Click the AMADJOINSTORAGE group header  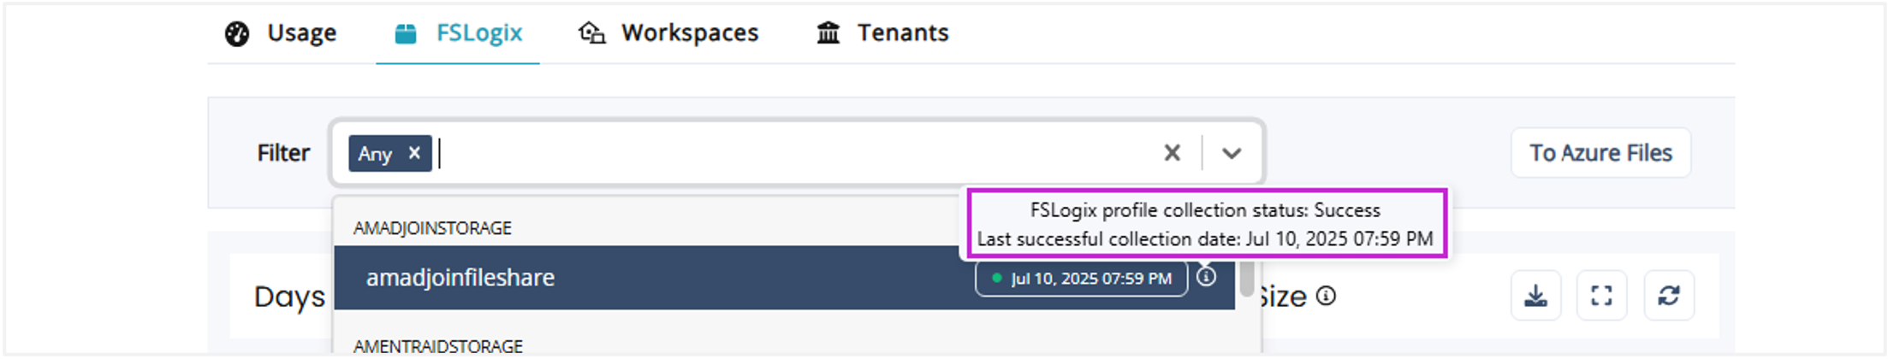[x=432, y=228]
